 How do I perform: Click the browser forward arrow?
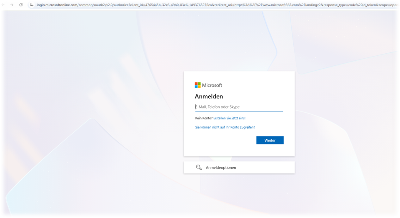pos(12,5)
